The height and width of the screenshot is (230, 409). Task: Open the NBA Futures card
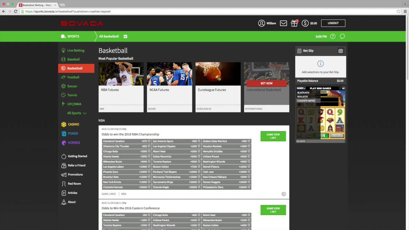tap(121, 87)
